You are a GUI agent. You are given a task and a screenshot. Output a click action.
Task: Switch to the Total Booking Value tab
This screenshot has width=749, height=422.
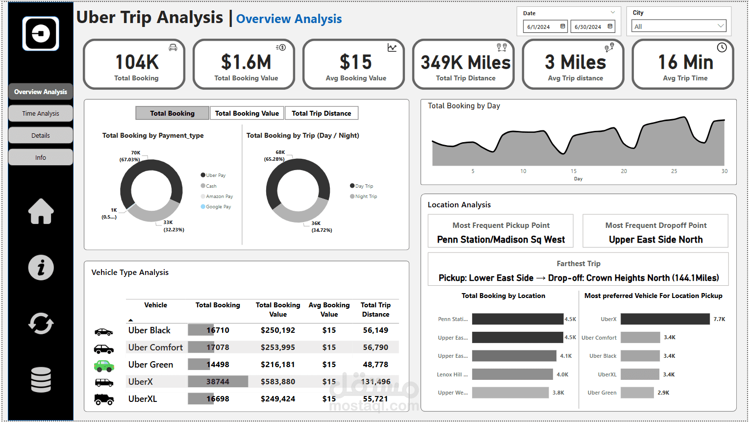click(247, 113)
